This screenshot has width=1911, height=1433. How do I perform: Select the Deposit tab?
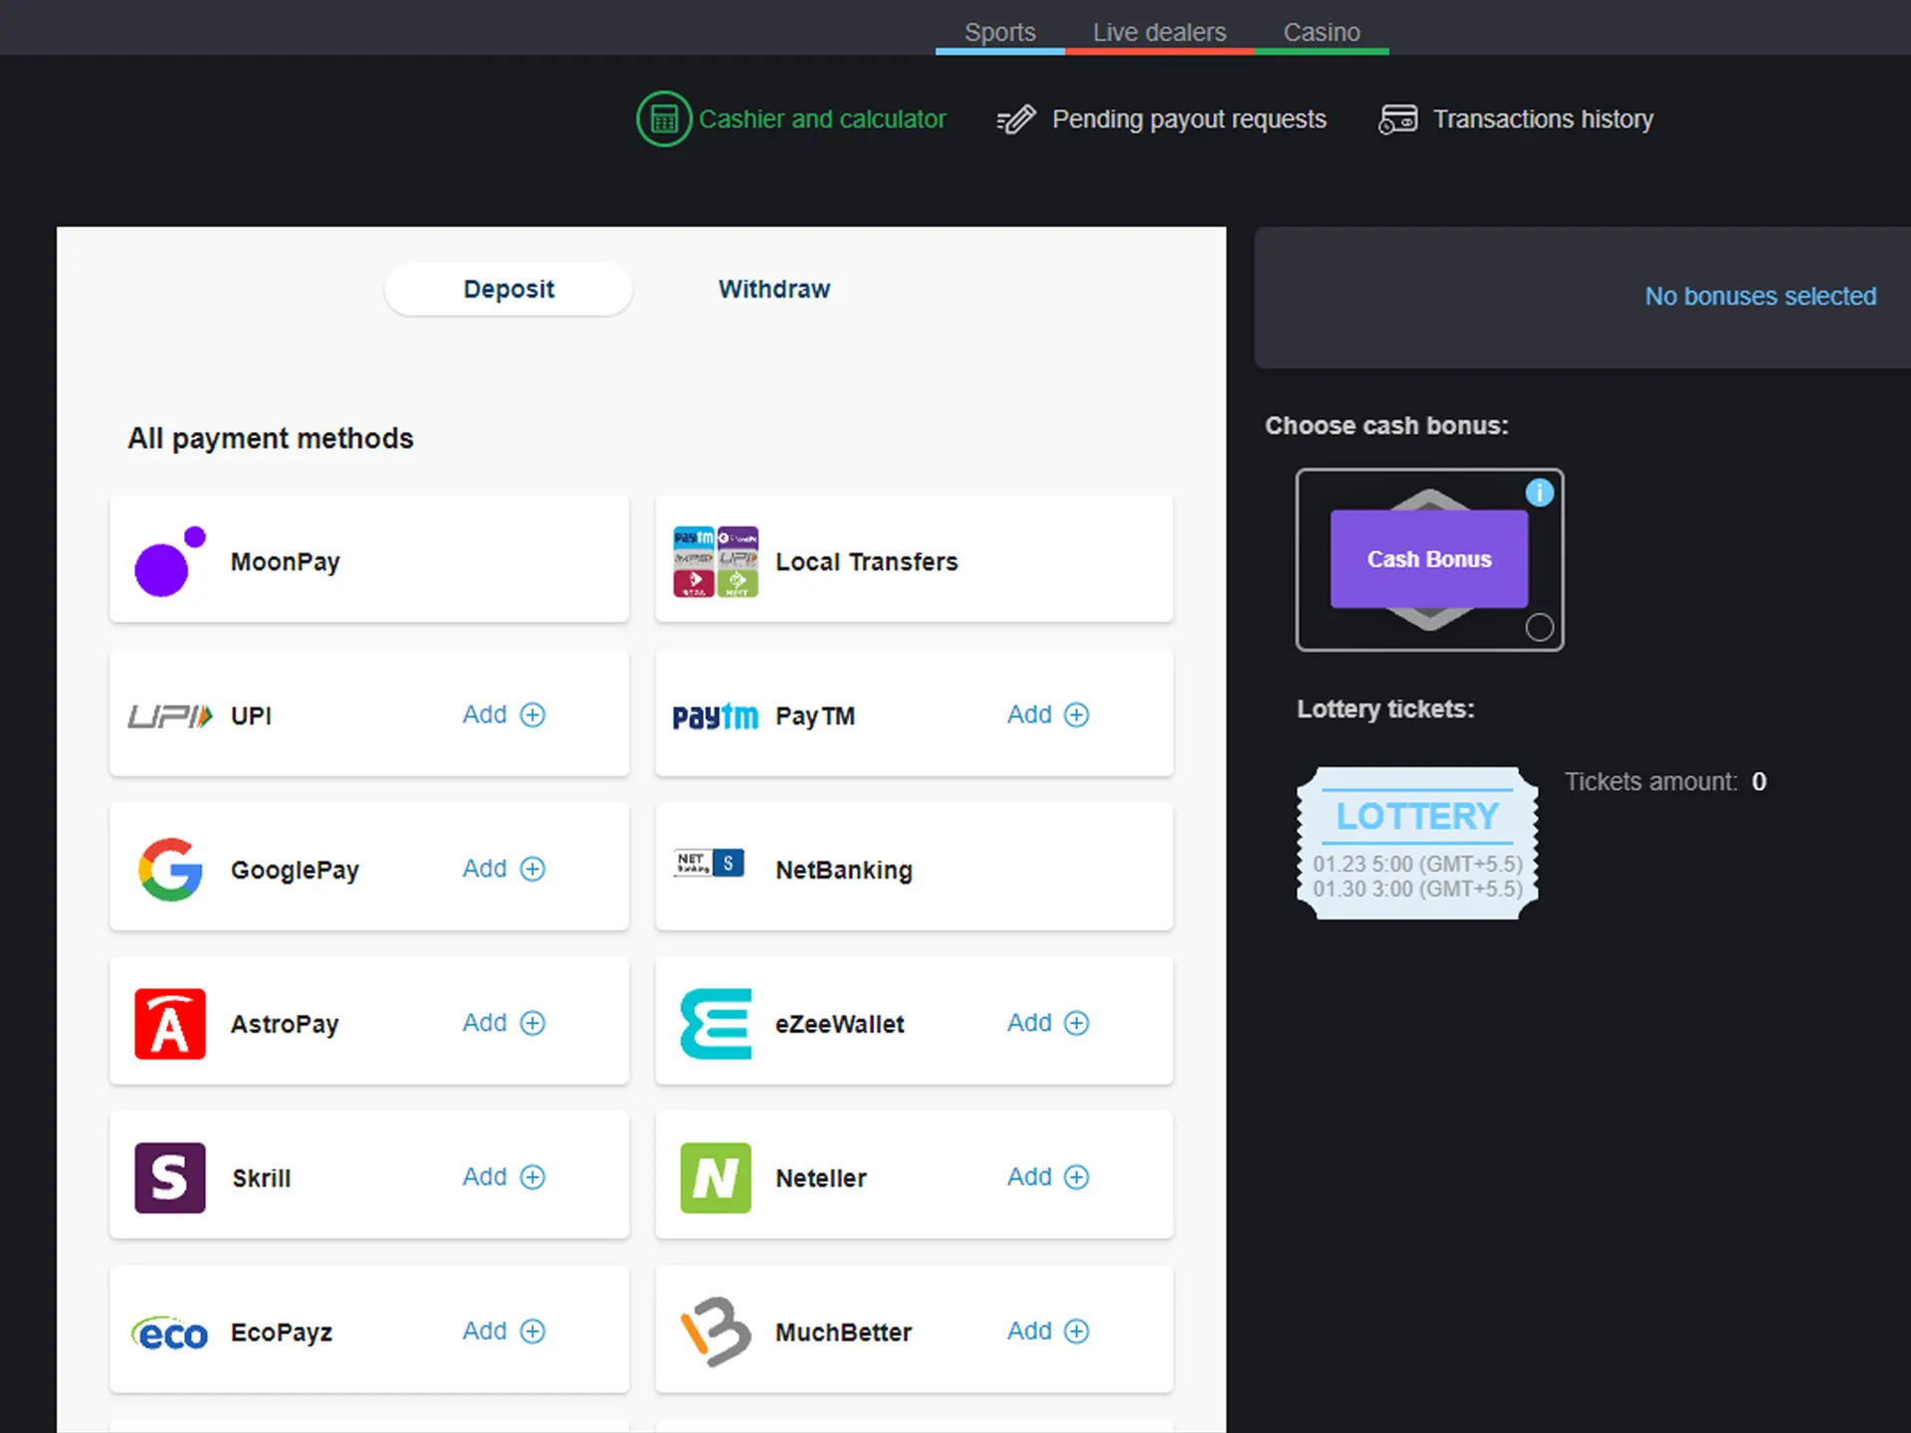point(507,289)
